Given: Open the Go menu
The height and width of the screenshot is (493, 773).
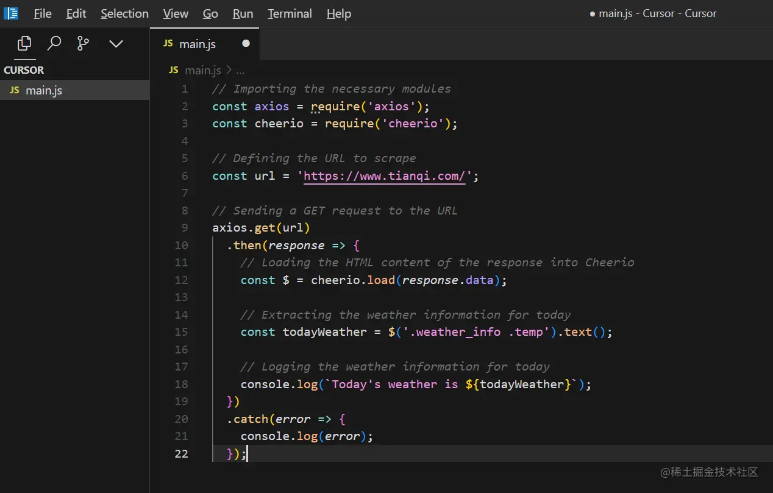Looking at the screenshot, I should pos(210,13).
